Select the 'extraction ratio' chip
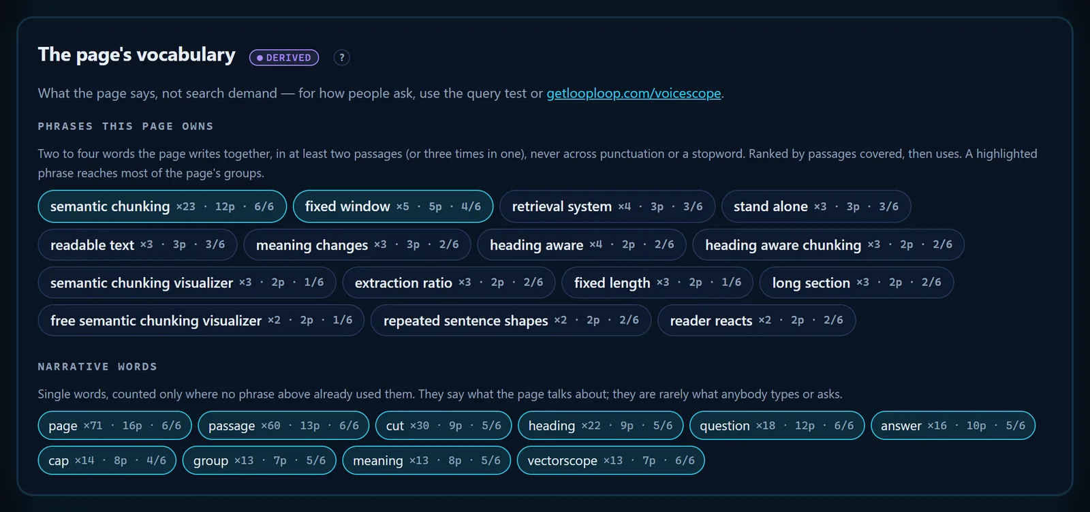This screenshot has height=512, width=1090. [x=449, y=283]
